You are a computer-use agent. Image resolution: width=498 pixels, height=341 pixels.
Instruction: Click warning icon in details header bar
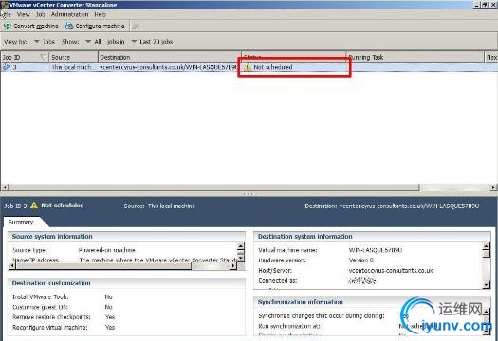click(34, 206)
